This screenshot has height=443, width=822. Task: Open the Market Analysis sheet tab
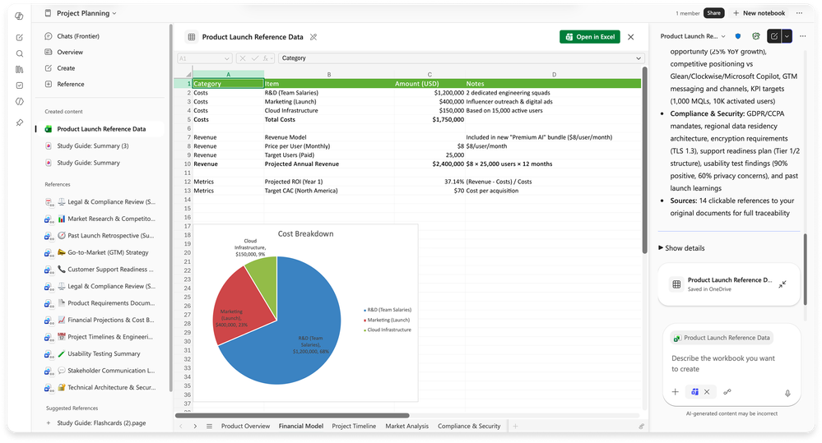(x=406, y=427)
